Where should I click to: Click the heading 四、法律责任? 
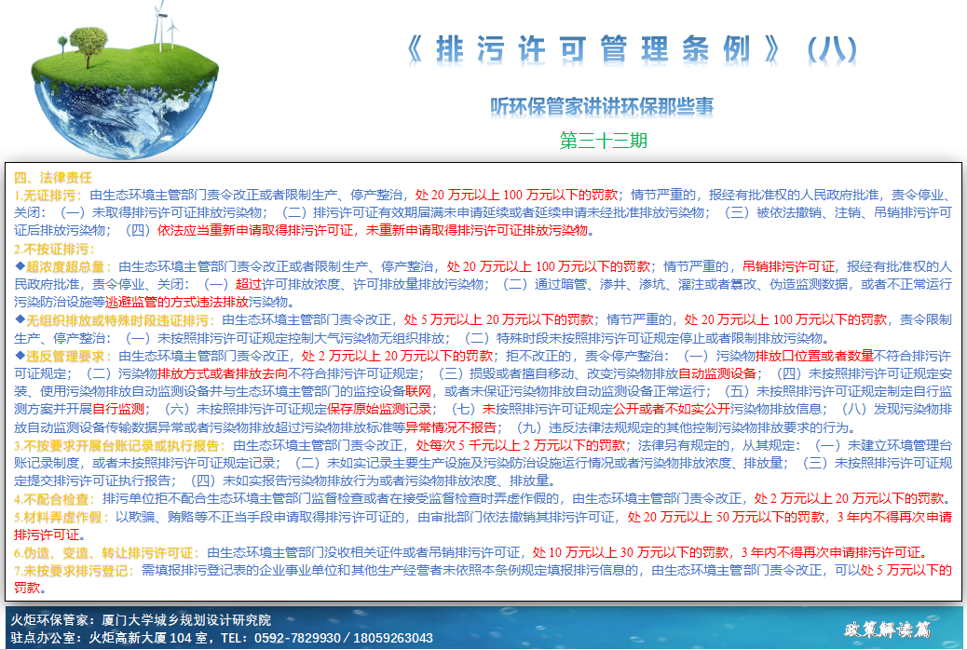coord(53,178)
